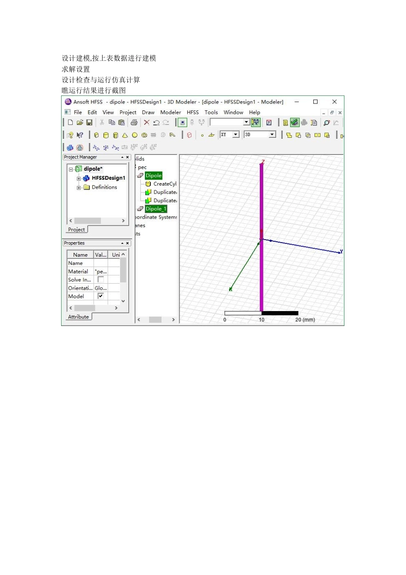Click the Validate check icon in toolbar
The width and height of the screenshot is (406, 575).
click(294, 122)
